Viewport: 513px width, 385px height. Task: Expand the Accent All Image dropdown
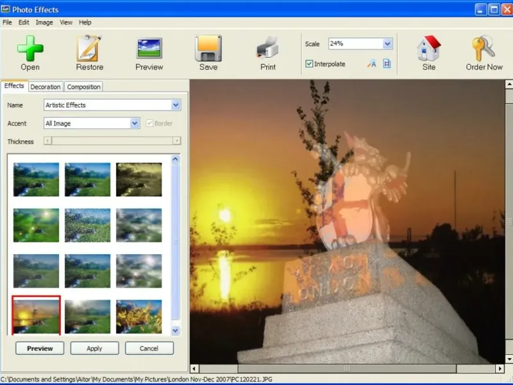pos(135,123)
